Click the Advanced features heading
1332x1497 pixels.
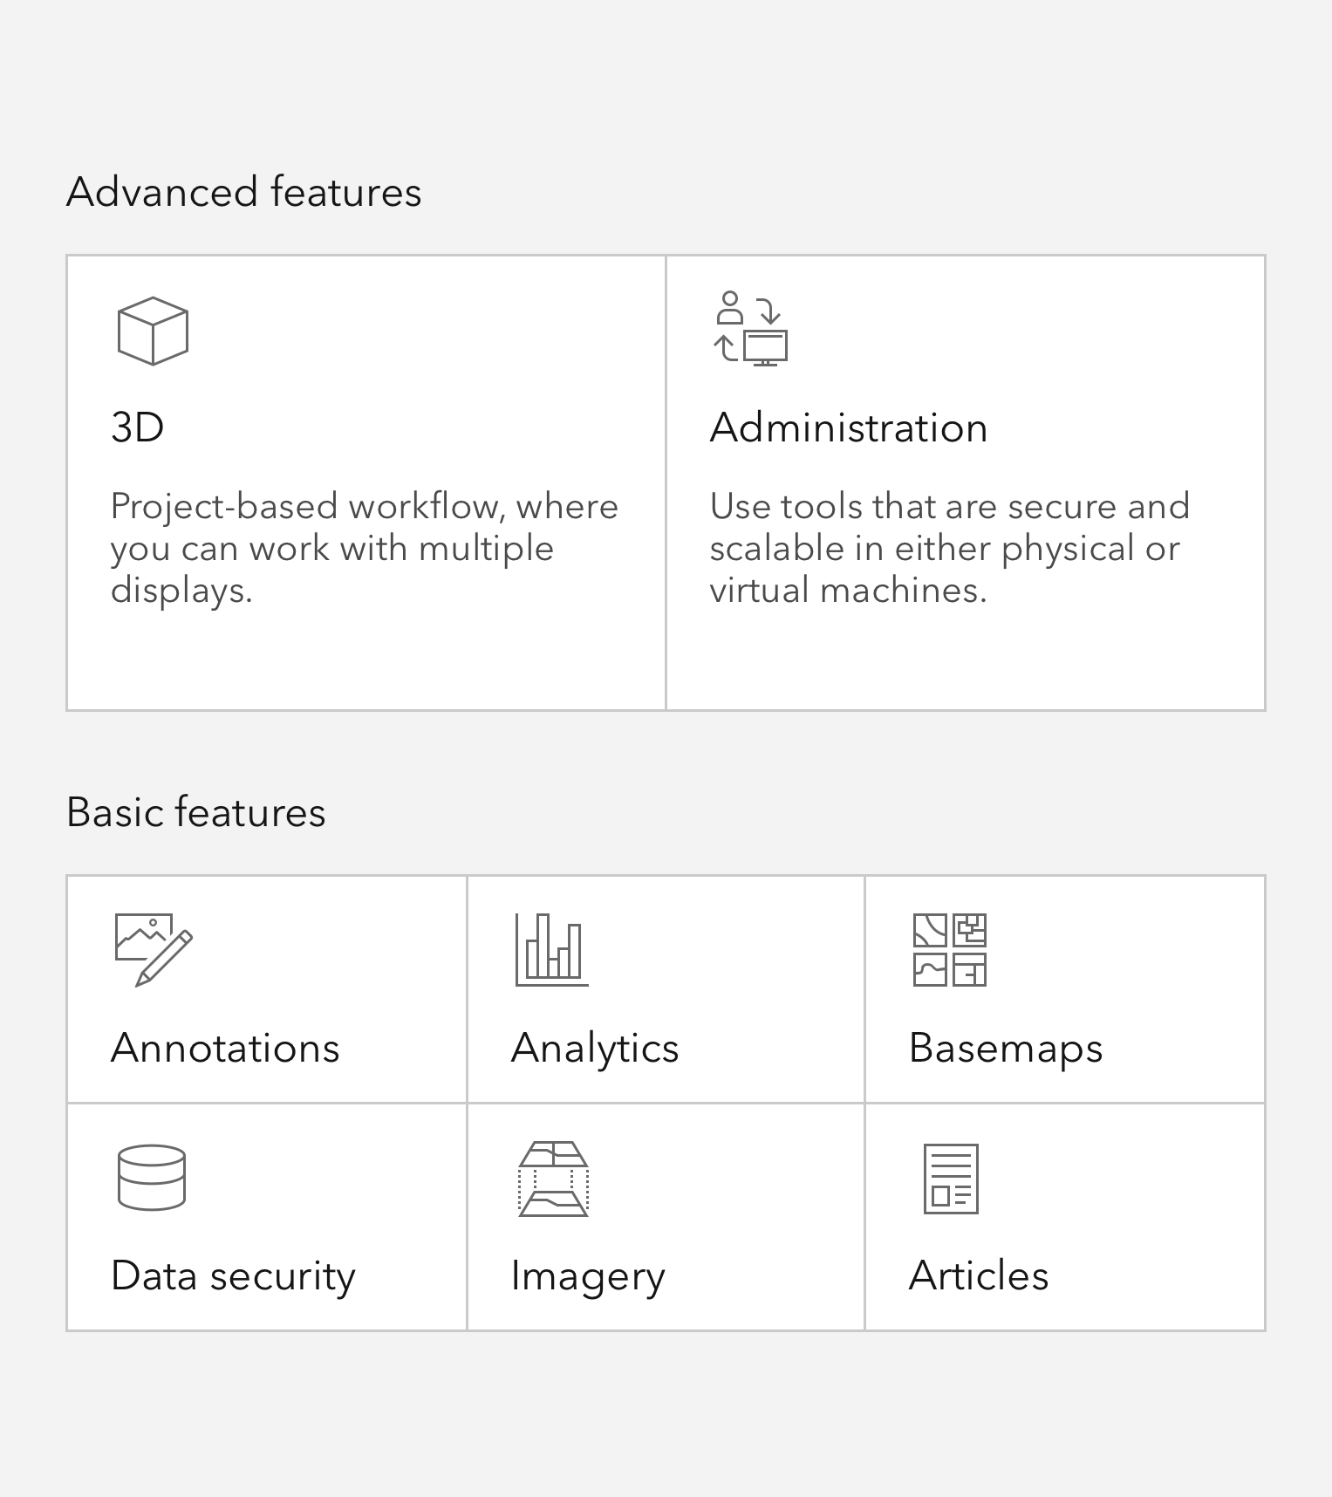click(x=244, y=192)
